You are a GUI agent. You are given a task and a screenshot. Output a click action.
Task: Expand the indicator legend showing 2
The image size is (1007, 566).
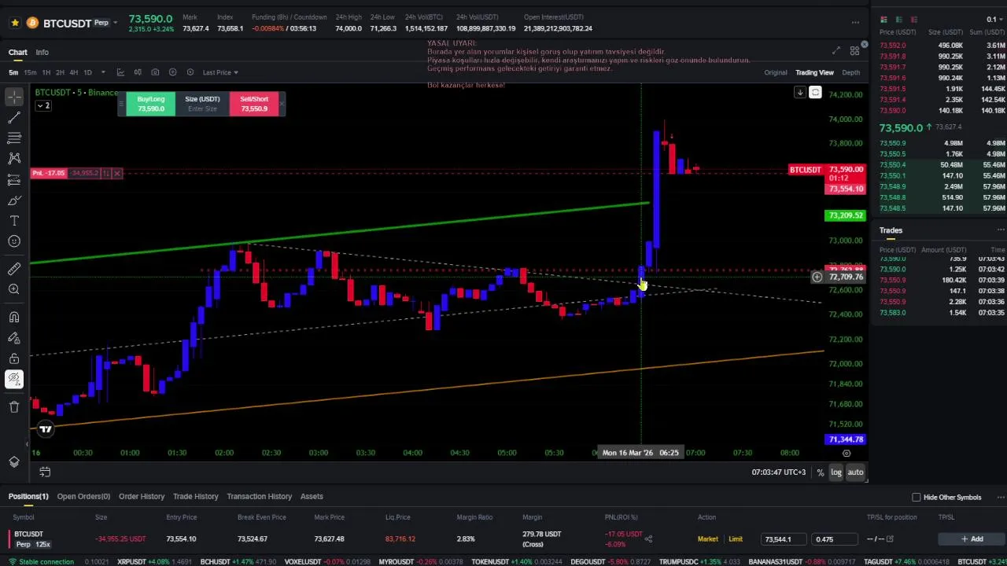pos(43,105)
